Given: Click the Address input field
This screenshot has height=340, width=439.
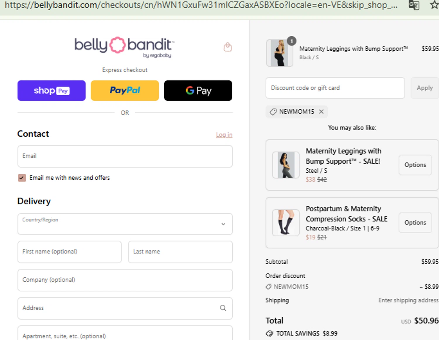Looking at the screenshot, I should [x=125, y=308].
